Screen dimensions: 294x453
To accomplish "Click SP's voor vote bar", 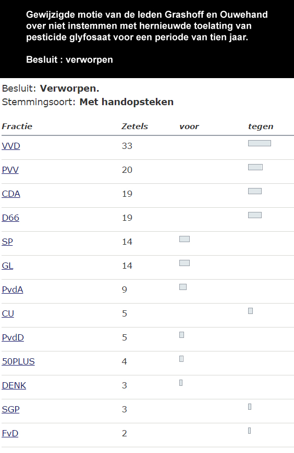I will [185, 239].
